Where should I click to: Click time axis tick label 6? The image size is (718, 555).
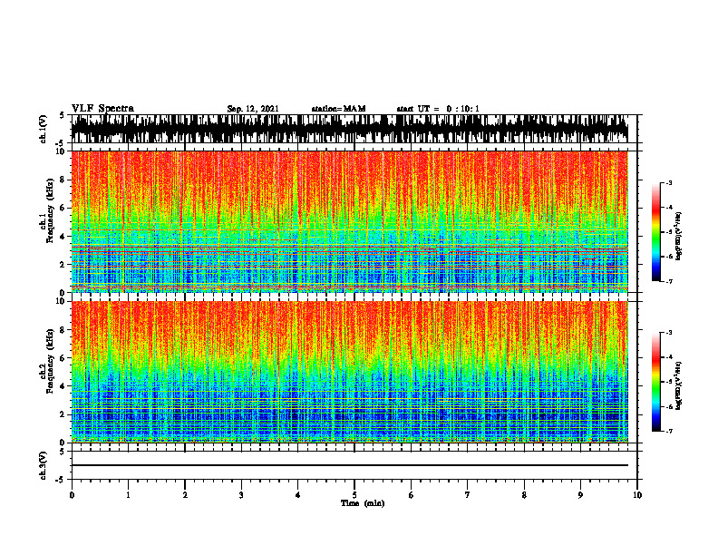tap(412, 495)
